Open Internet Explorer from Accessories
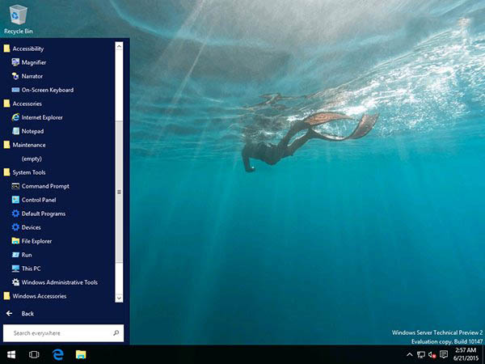This screenshot has height=364, width=485. coord(37,117)
